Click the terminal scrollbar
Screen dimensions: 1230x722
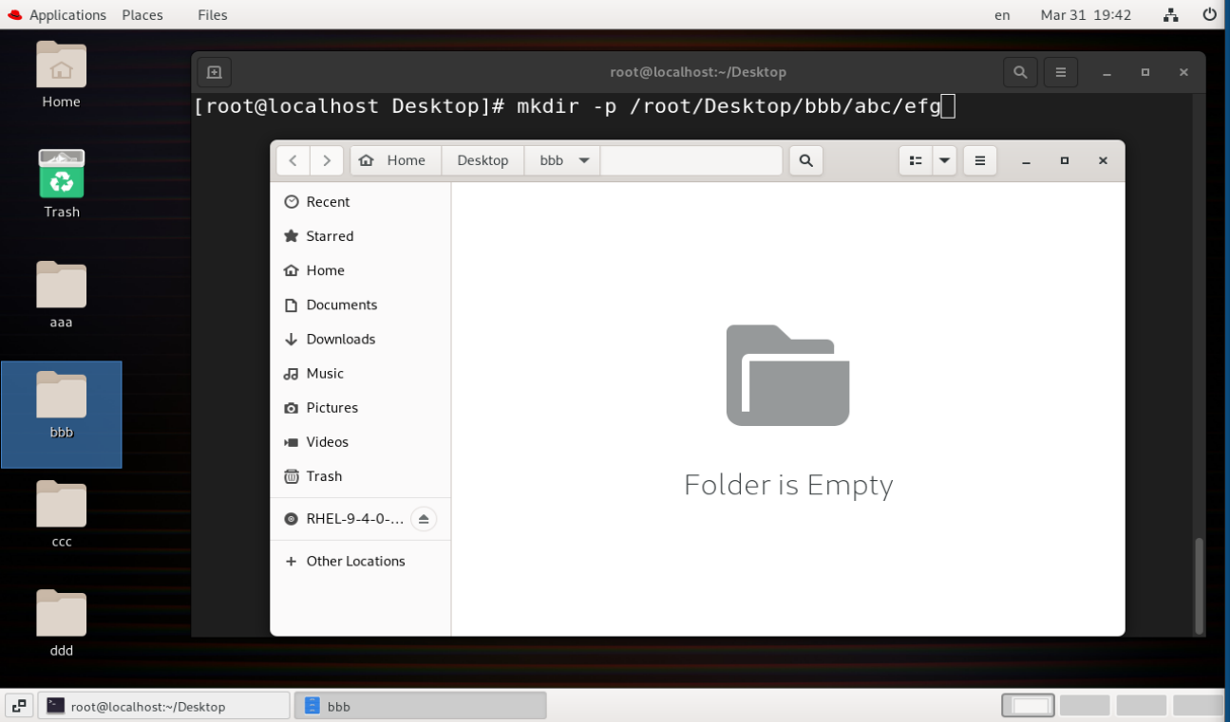point(1199,584)
